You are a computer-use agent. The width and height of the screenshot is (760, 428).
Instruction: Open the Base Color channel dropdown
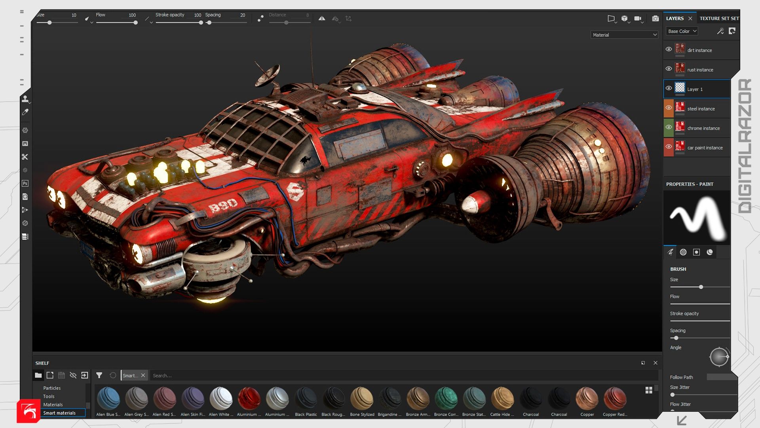(x=682, y=31)
